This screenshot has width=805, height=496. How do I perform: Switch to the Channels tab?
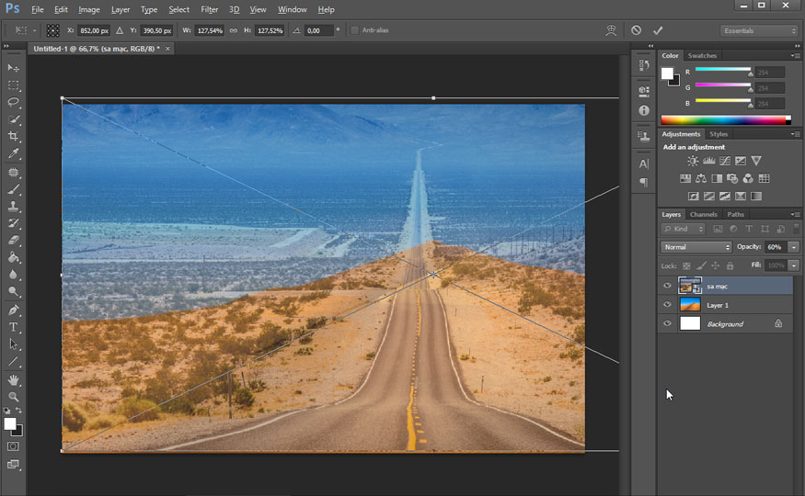703,214
